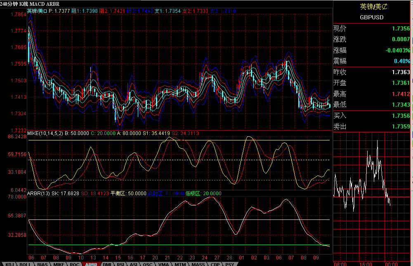Open the ROC indicator tab
Viewport: 413px width, 266px height.
75,264
